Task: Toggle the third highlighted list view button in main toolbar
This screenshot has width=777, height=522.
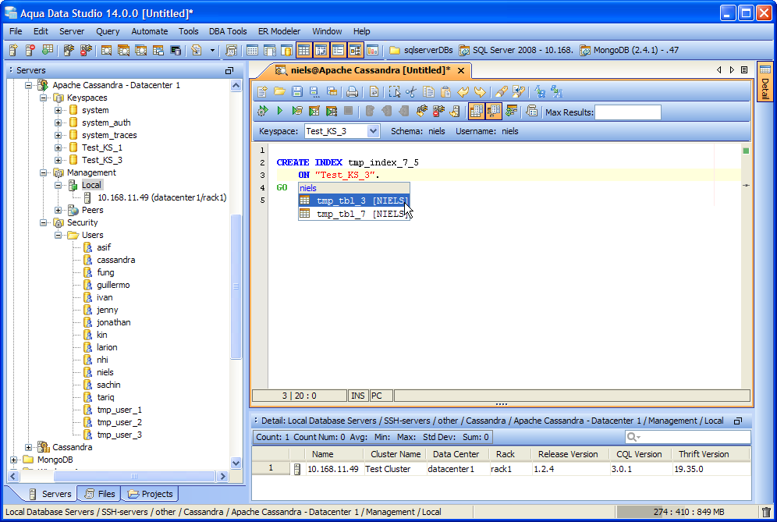Action: pos(339,50)
